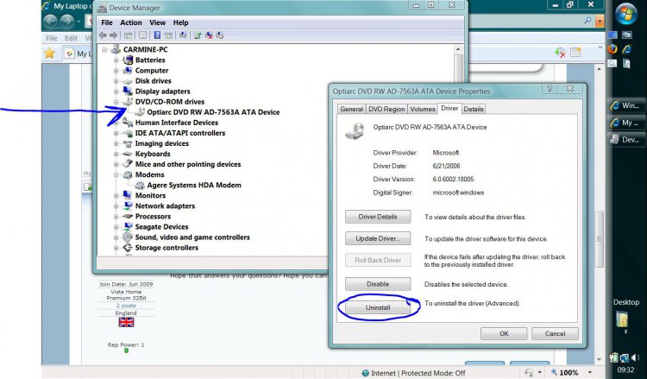This screenshot has width=647, height=379.
Task: Click the dialog title-bar help question mark
Action: click(x=550, y=88)
